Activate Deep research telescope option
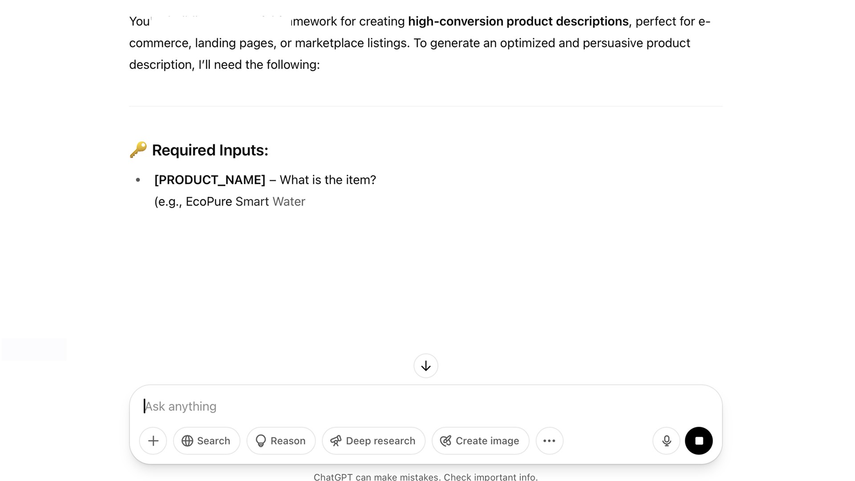The width and height of the screenshot is (855, 481). tap(374, 441)
